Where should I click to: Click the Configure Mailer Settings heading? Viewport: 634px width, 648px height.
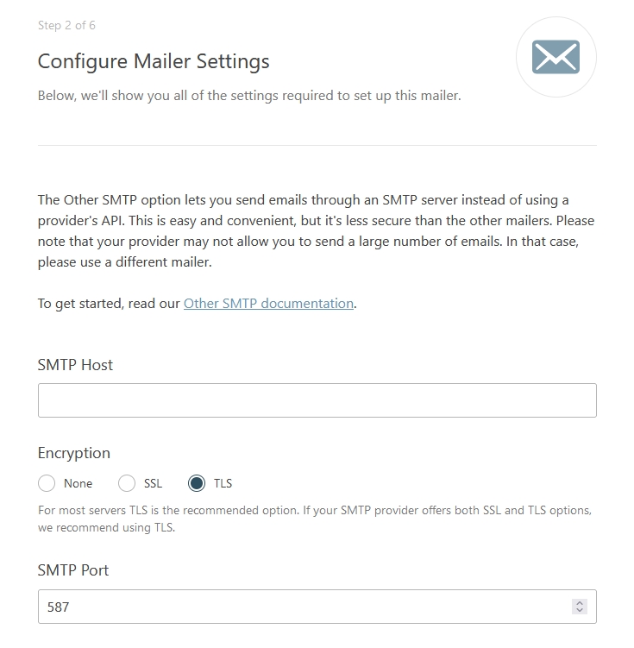[x=154, y=61]
